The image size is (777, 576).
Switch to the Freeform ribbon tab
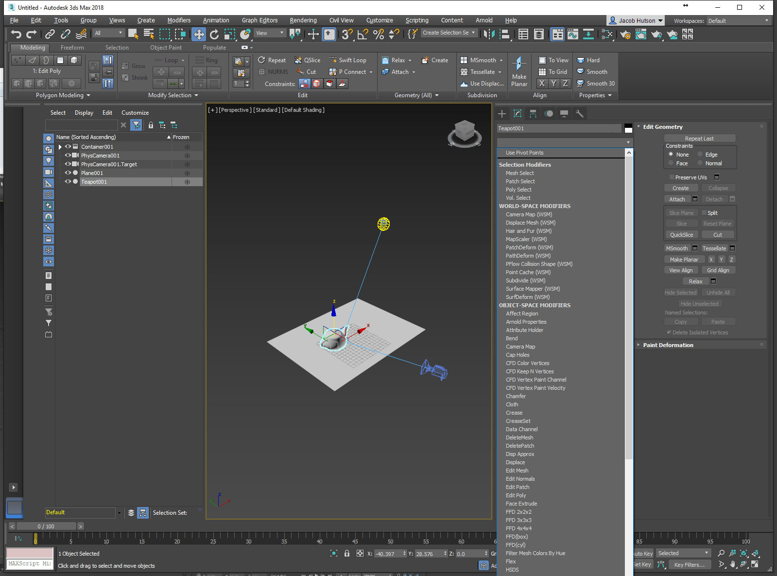point(72,48)
